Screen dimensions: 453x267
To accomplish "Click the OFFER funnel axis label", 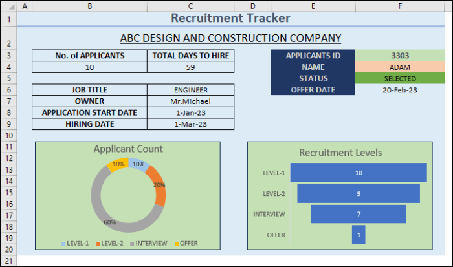I will (x=276, y=235).
